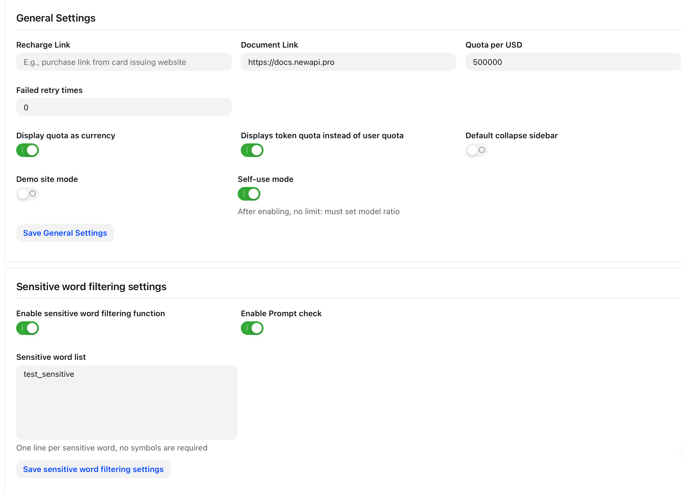
Task: Focus the Recharge Link input field
Action: pos(124,62)
